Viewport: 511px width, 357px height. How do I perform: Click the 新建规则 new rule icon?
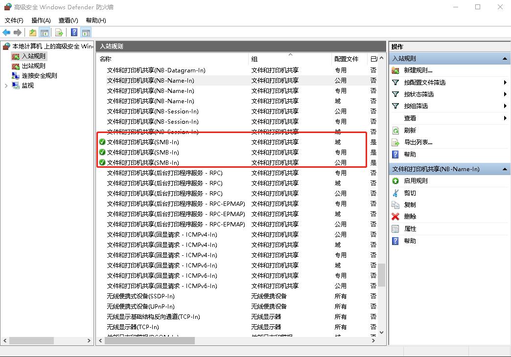click(395, 70)
